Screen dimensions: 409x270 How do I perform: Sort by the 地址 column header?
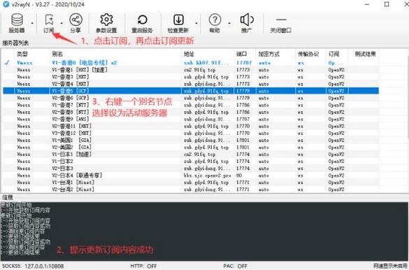point(189,54)
